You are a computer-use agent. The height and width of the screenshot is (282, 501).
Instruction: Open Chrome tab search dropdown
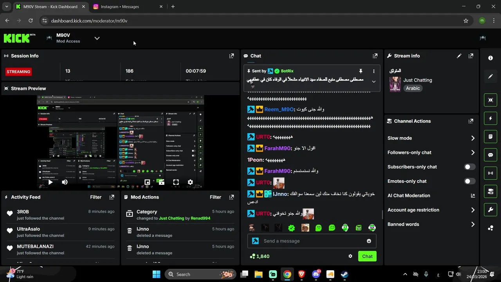[x=7, y=7]
